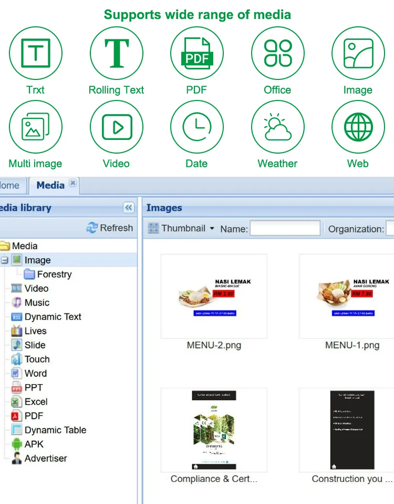Select the Rolling Text icon
Image resolution: width=394 pixels, height=504 pixels.
(x=117, y=53)
